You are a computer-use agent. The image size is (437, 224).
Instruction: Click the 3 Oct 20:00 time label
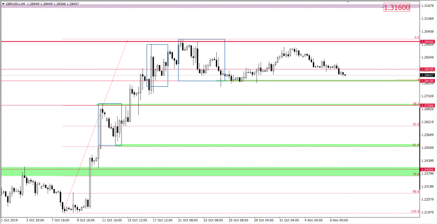click(x=35, y=220)
